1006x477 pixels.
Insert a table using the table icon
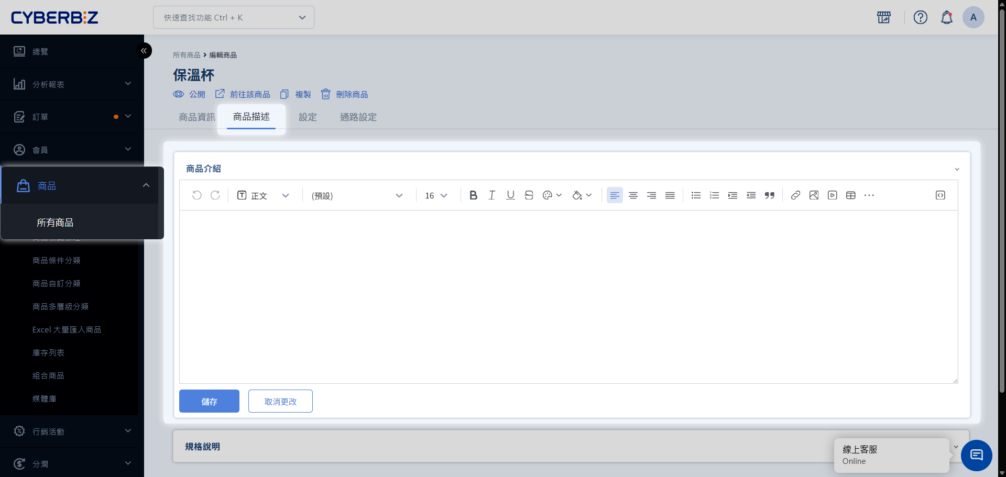pos(850,195)
